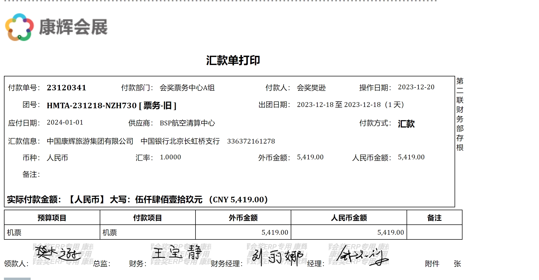Click the 付款项目 column header

click(x=147, y=218)
